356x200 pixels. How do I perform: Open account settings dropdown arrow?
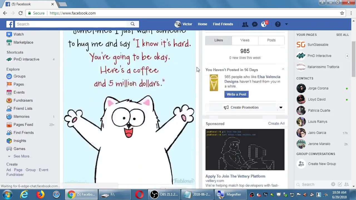[x=286, y=24]
